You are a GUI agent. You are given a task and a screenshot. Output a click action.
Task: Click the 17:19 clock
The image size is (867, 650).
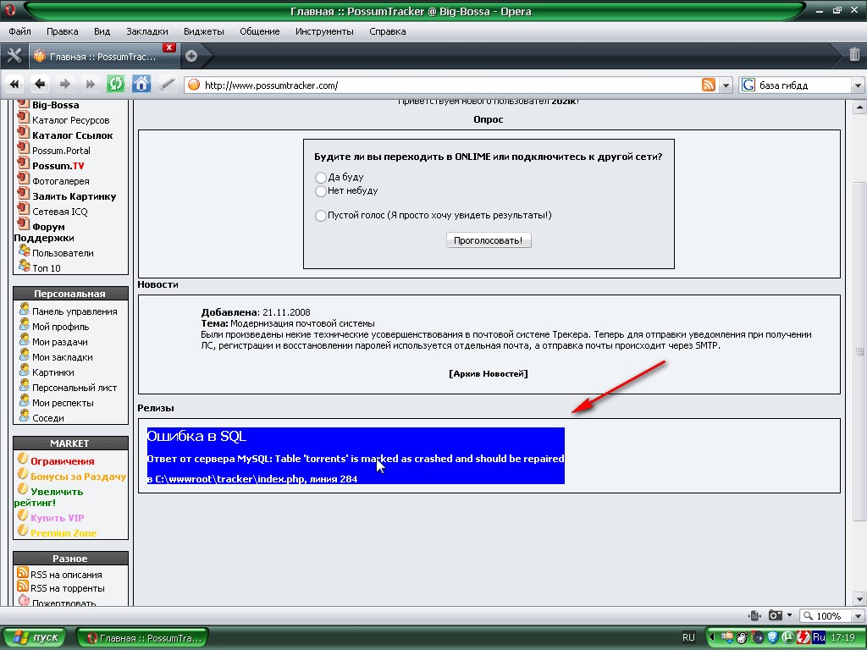[842, 637]
